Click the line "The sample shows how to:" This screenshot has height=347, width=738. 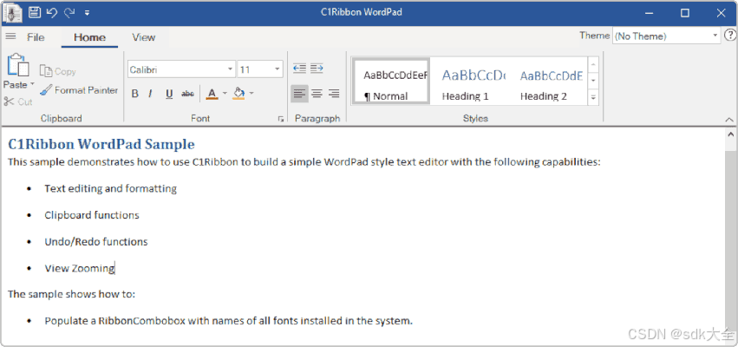coord(71,294)
